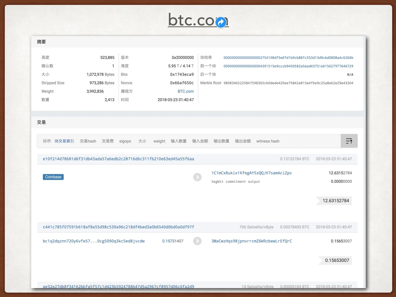Click the Bits value 0x1743eca9

pos(182,74)
